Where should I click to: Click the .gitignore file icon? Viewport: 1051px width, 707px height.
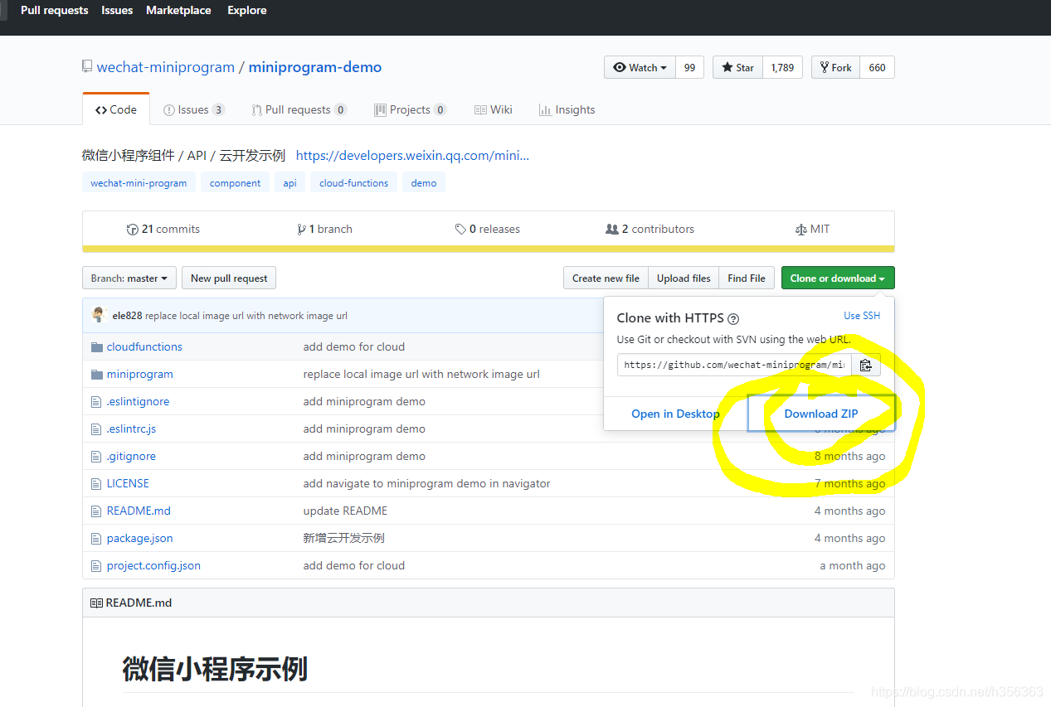click(96, 456)
